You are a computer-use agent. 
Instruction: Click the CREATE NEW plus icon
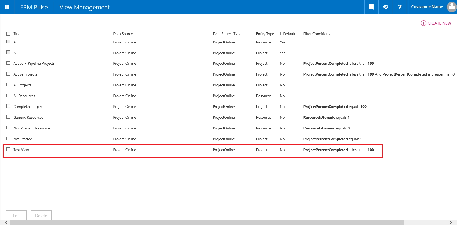[423, 23]
